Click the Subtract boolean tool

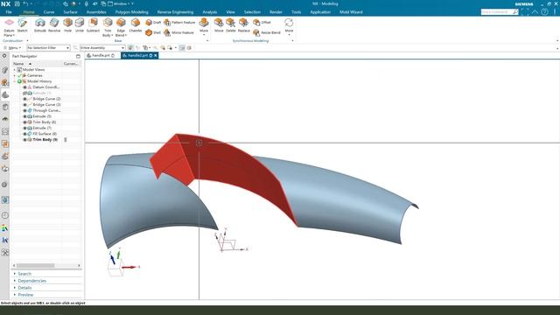point(93,25)
